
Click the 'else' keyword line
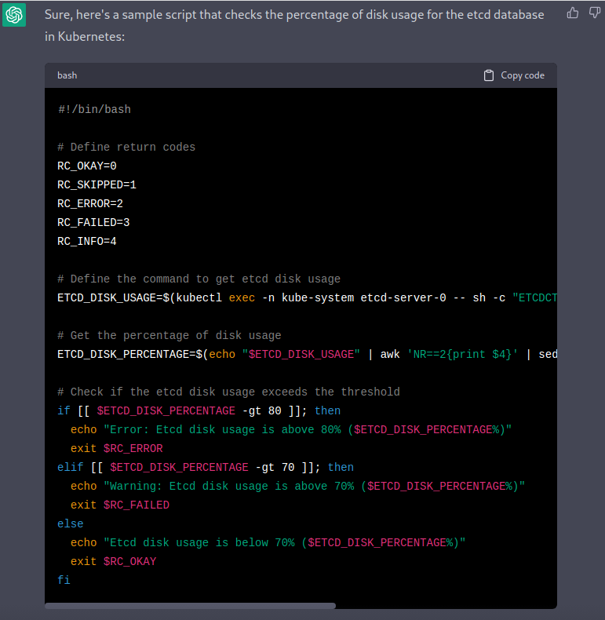71,523
